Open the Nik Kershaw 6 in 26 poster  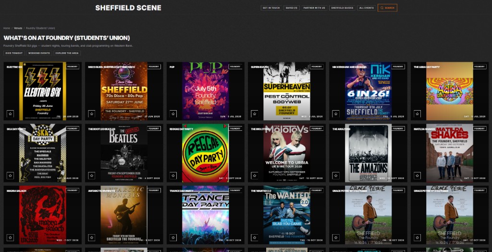[x=368, y=91]
